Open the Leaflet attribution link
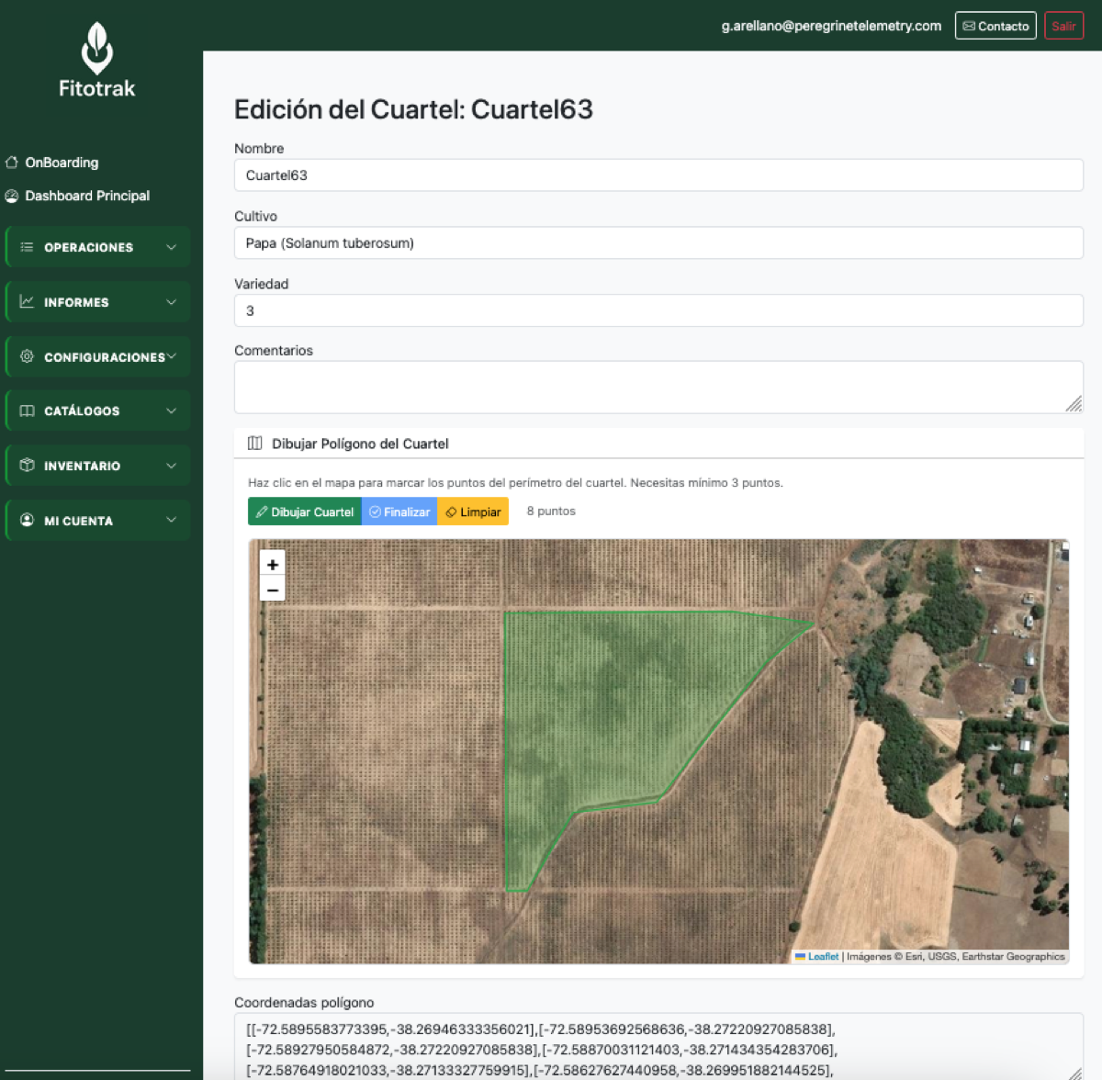The height and width of the screenshot is (1080, 1102). click(823, 956)
